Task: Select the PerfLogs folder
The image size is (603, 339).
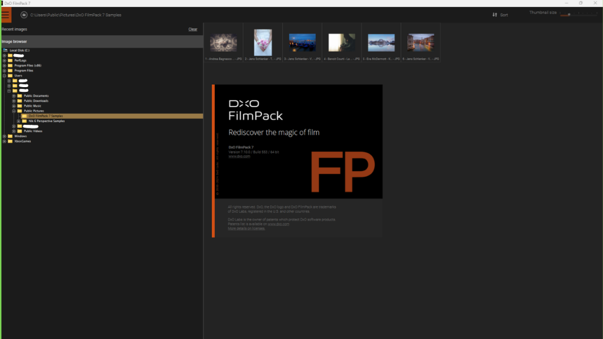Action: click(x=20, y=61)
